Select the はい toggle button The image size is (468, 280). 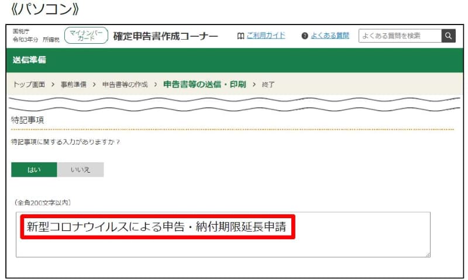pos(34,170)
